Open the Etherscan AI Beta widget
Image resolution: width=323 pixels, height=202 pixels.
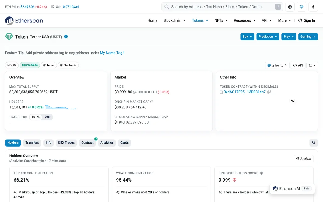tap(292, 189)
